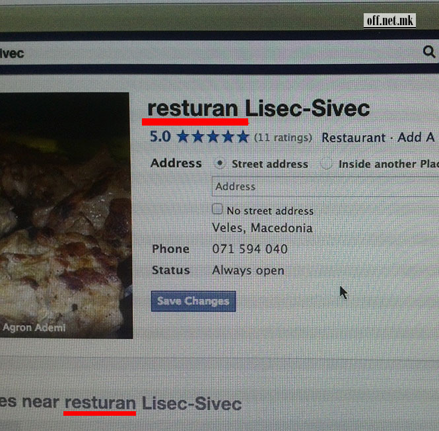Click the search bar text field

[x=210, y=53]
